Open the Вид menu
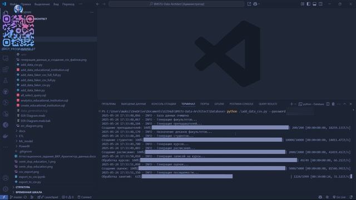The image size is (356, 200). point(56,4)
